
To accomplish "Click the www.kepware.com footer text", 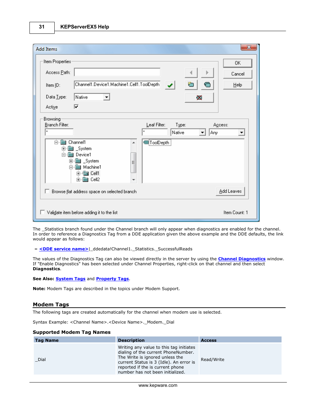I will pos(158,385).
